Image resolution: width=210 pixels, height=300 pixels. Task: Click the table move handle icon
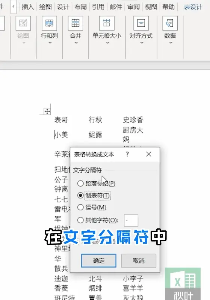click(x=47, y=111)
